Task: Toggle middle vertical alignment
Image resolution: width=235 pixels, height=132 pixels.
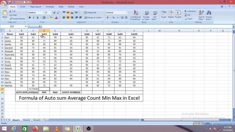Action: 68,12
